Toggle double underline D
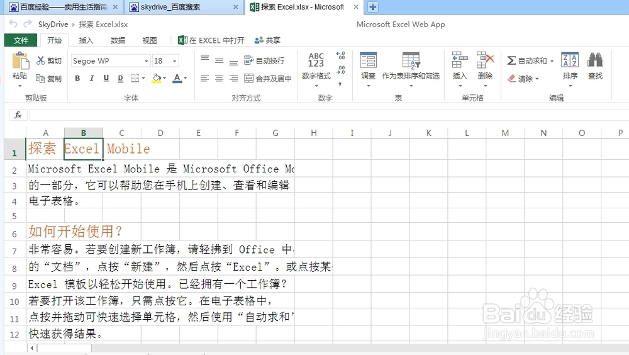Screen dimensions: 629x355 tap(120, 78)
